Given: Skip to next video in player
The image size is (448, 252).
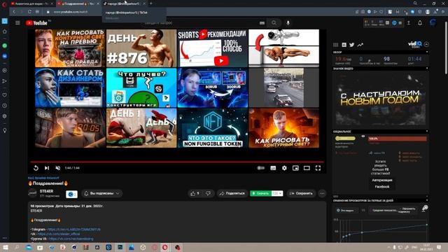Looking at the screenshot, I should click(47, 168).
